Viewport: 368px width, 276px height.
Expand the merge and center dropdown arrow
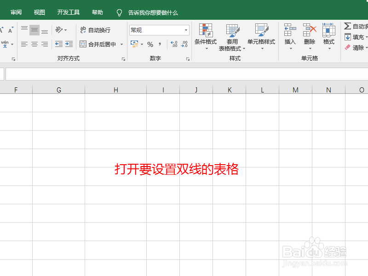121,44
